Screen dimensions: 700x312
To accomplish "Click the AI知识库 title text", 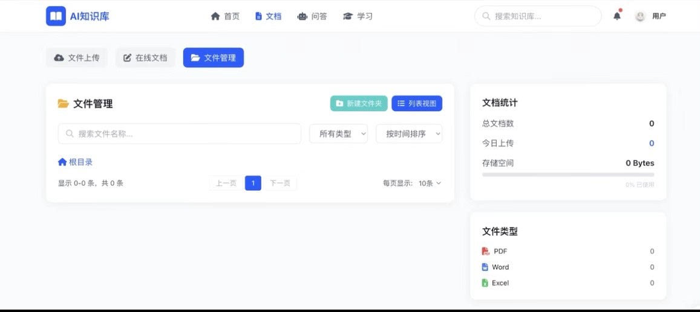I will point(90,16).
